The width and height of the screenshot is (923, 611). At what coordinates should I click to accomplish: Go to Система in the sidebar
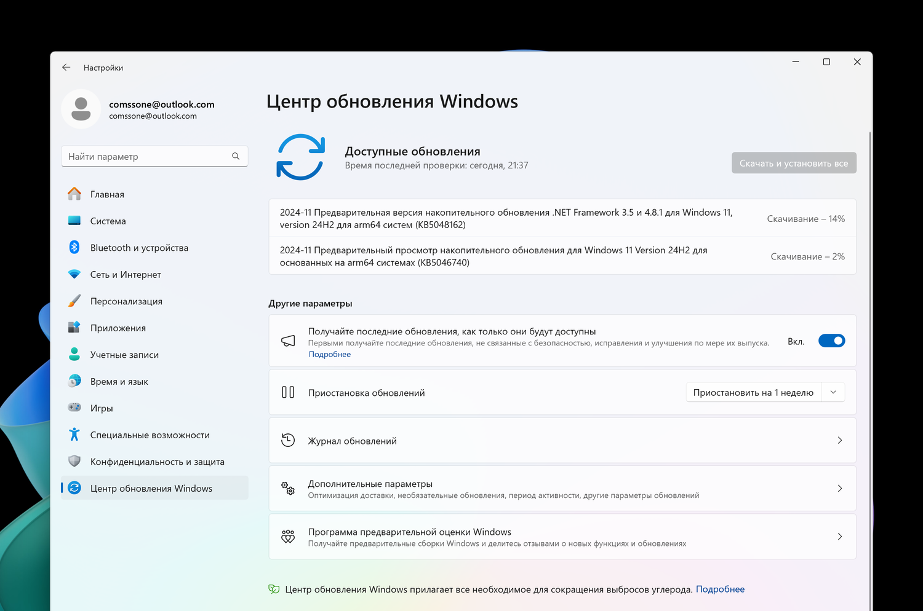tap(154, 221)
